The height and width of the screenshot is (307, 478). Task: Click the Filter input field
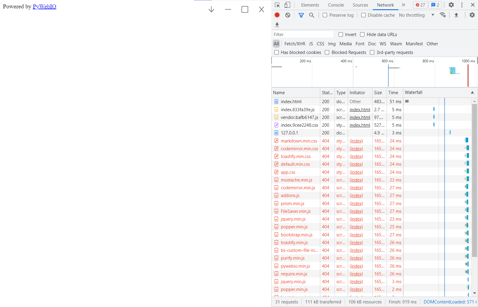tap(302, 34)
